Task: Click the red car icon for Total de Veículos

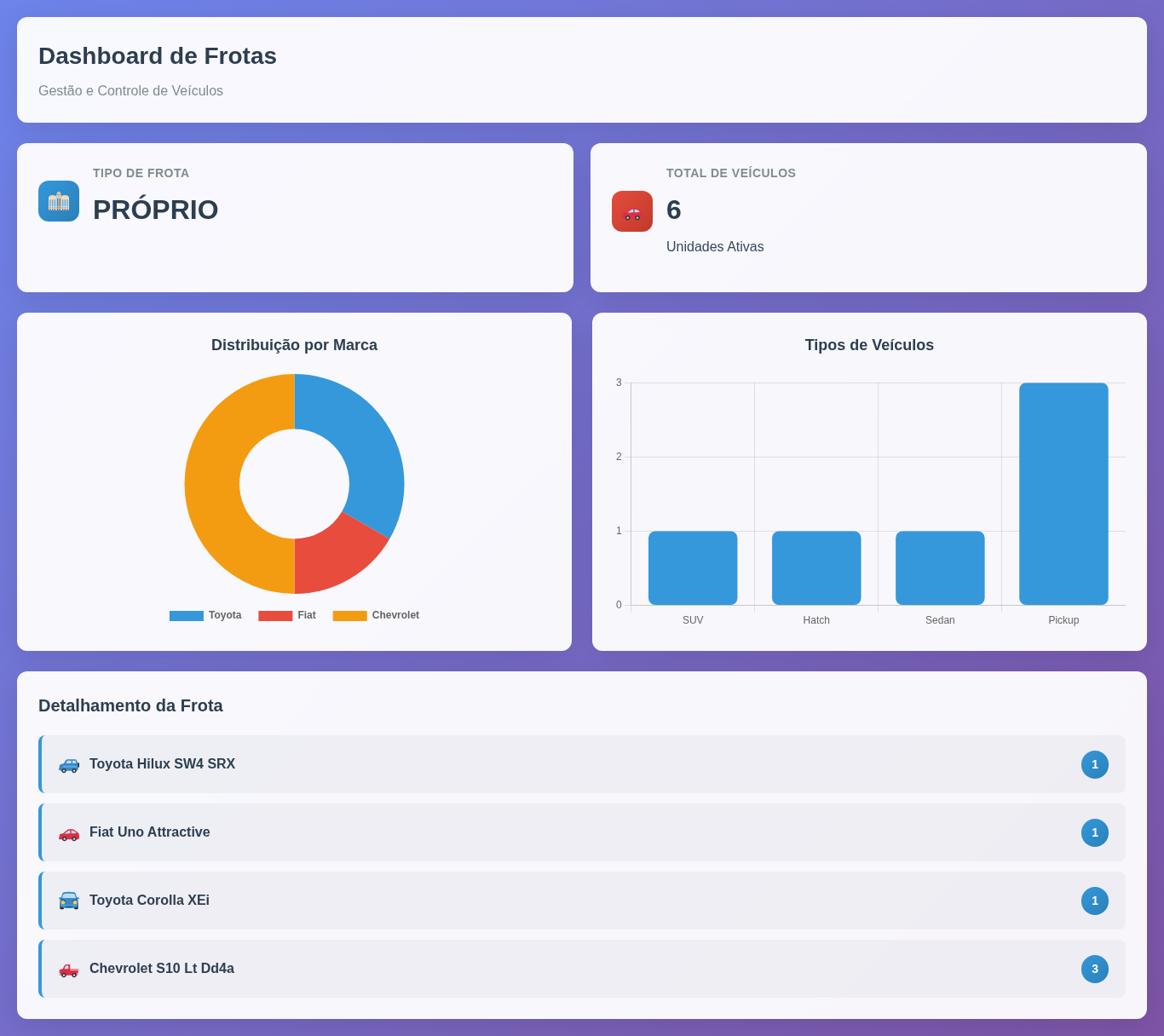Action: (632, 211)
